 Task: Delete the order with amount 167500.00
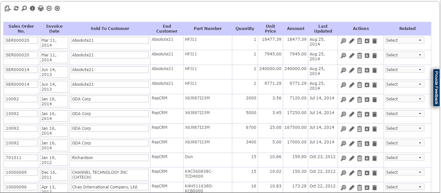pos(374,129)
